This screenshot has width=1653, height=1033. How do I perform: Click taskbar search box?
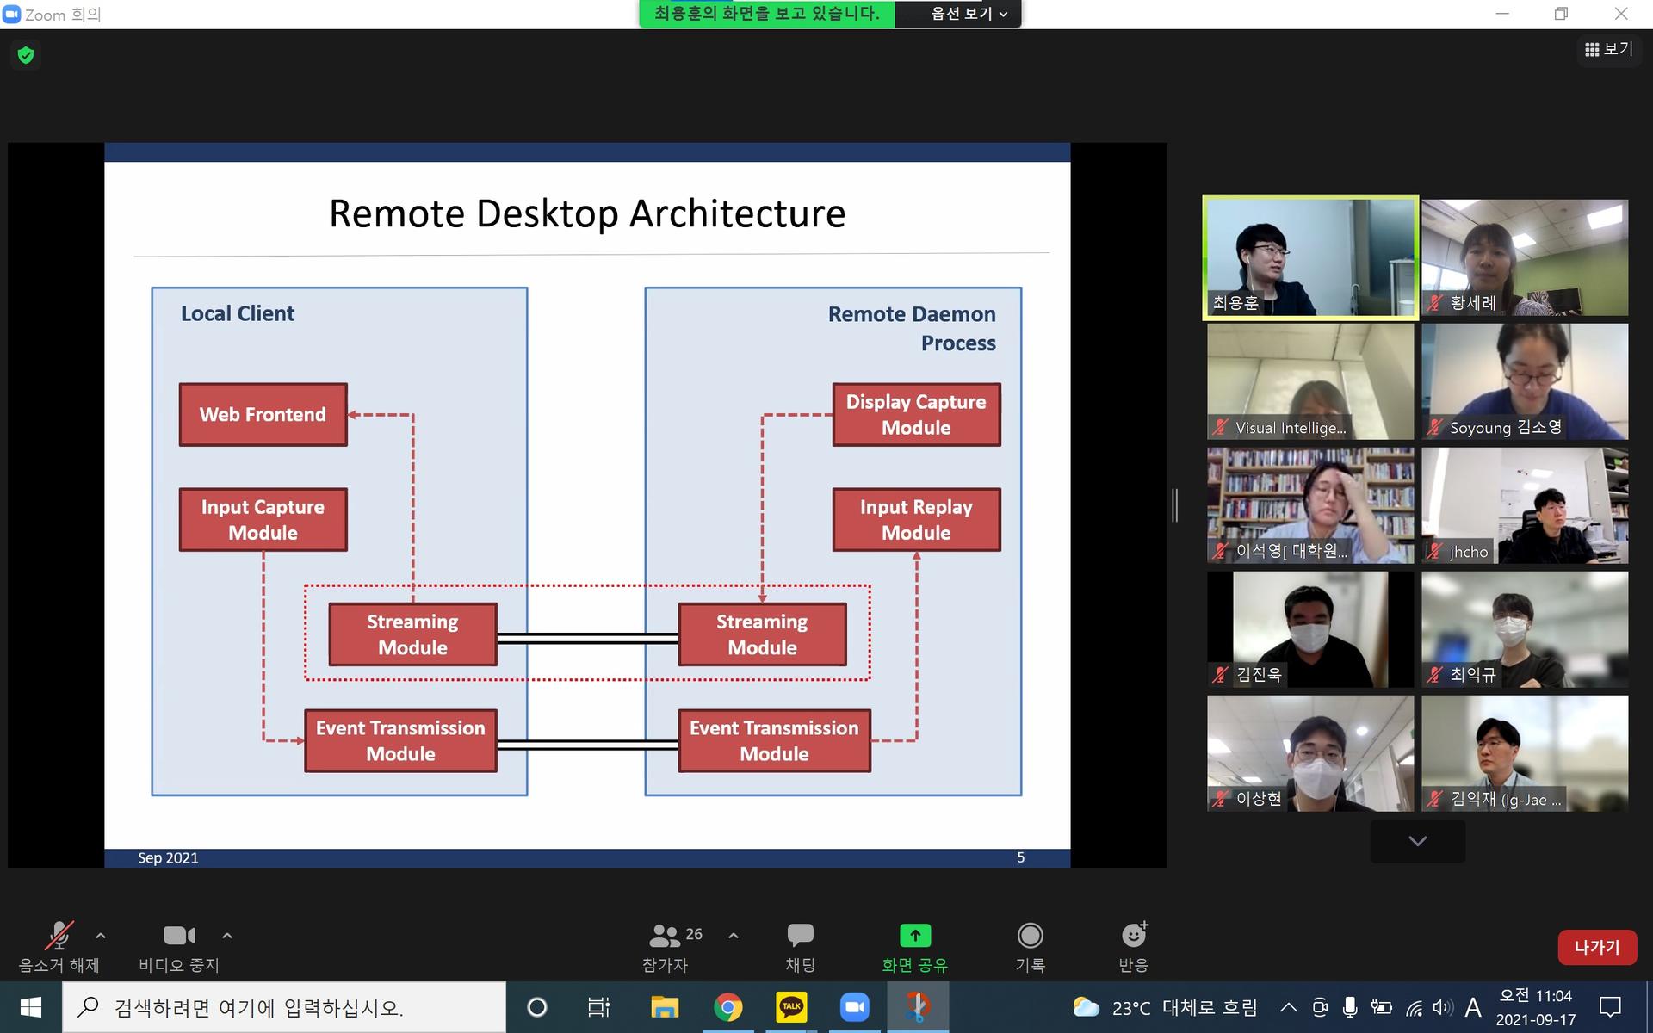click(284, 1007)
